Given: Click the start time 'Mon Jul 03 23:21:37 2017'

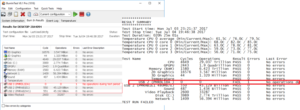Looking at the screenshot, I should 38,36.
